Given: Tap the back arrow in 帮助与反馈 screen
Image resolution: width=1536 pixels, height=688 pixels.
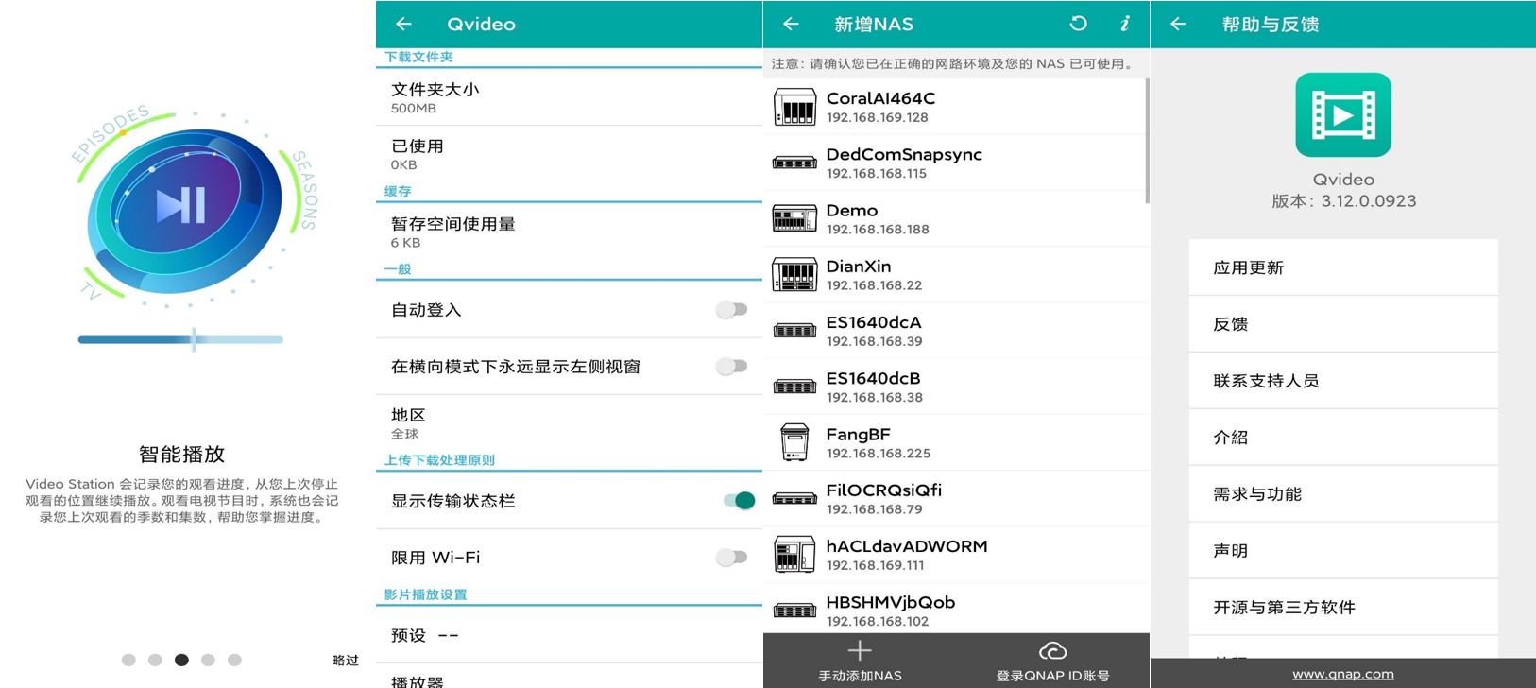Looking at the screenshot, I should 1179,24.
